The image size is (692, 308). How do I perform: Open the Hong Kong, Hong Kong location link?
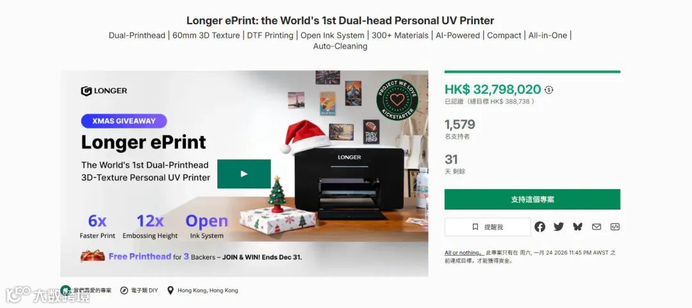pos(208,290)
